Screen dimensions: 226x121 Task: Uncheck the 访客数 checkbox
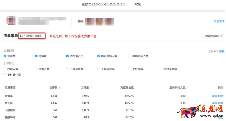[x=5, y=56]
